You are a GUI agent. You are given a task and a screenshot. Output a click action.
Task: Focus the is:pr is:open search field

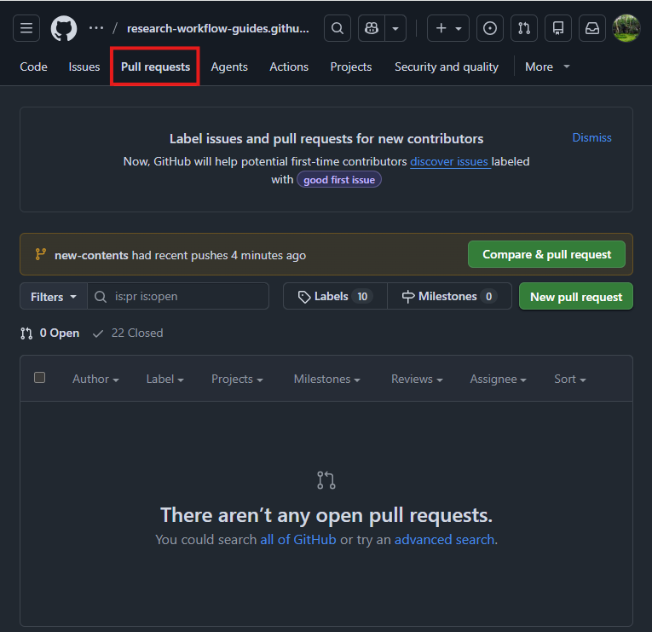(x=178, y=297)
